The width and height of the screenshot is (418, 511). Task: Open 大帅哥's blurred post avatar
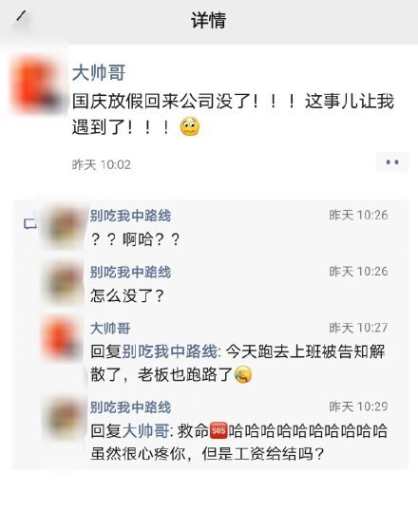pyautogui.click(x=36, y=85)
